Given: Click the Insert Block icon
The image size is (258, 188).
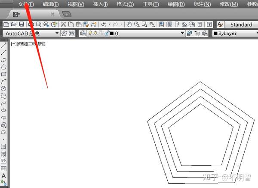Looking at the screenshot, I should click(3, 125).
